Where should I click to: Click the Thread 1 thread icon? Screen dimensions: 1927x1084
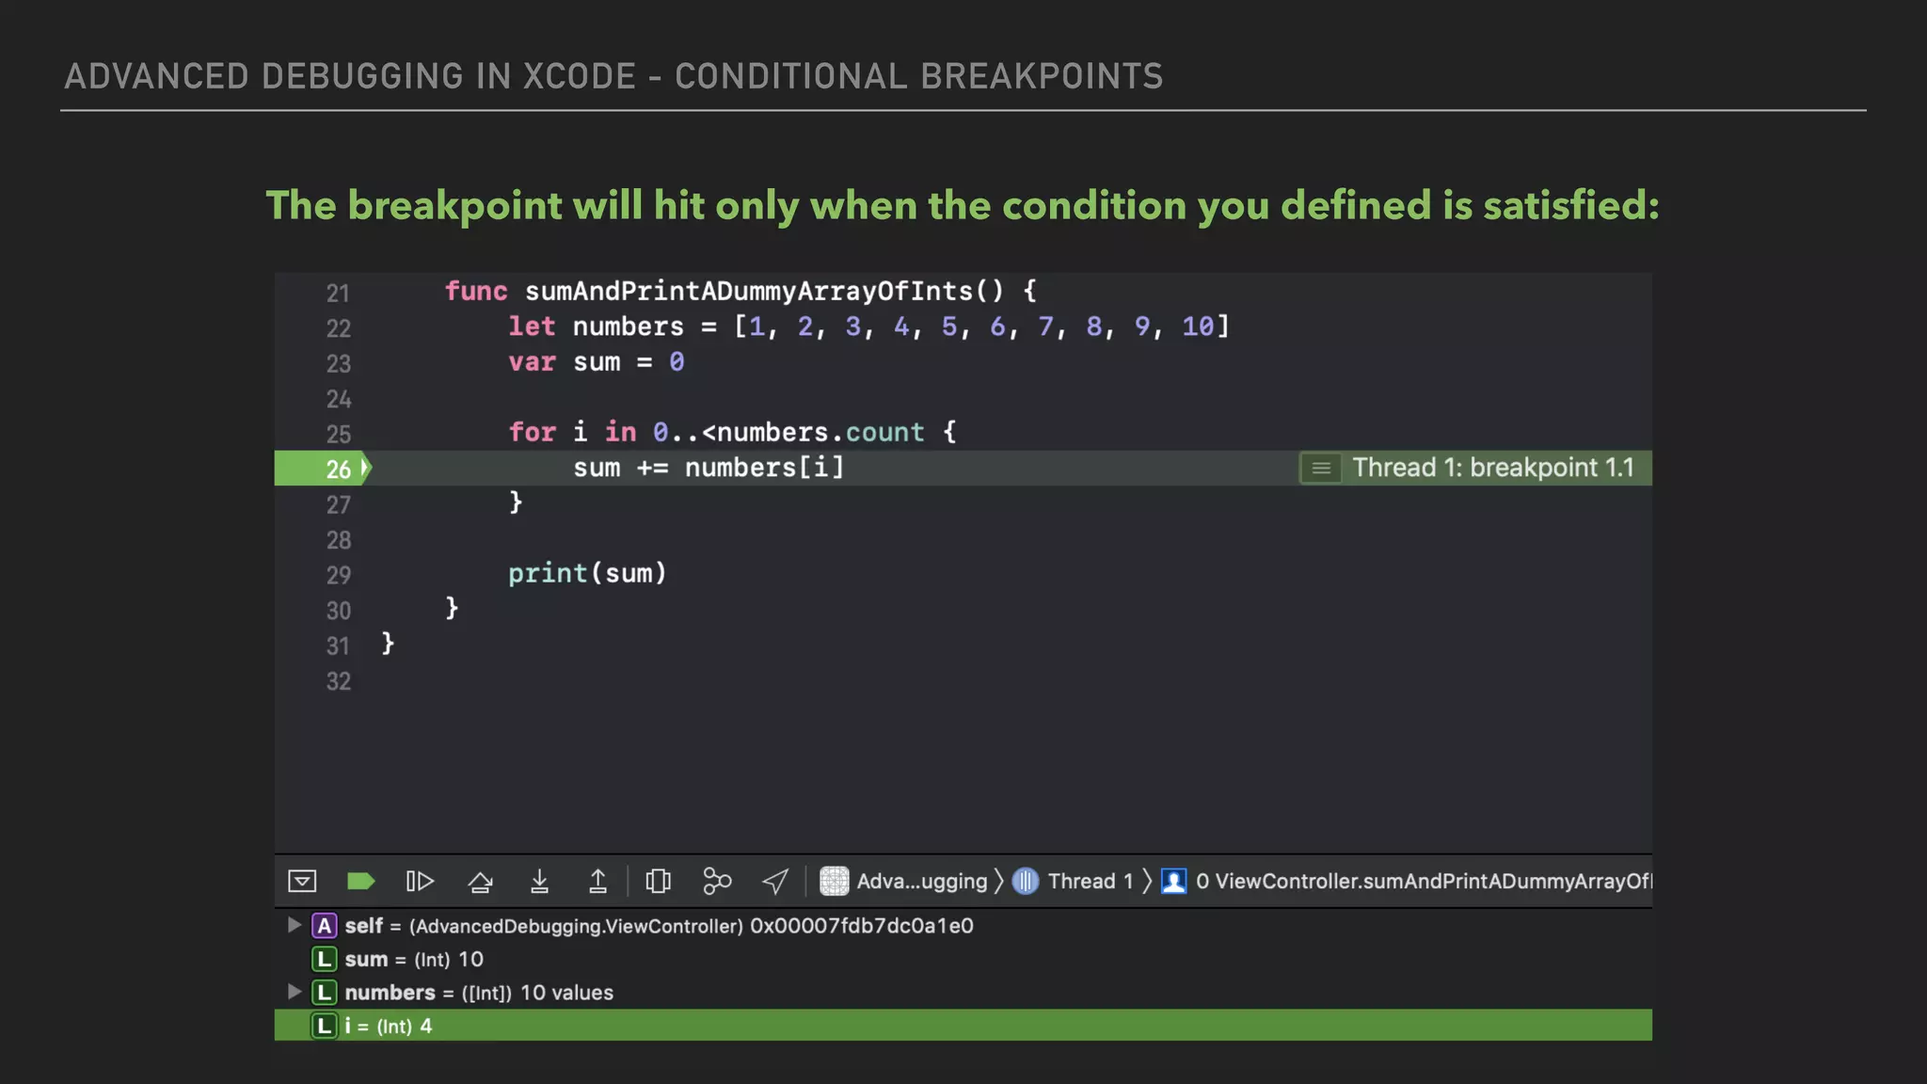(1026, 881)
